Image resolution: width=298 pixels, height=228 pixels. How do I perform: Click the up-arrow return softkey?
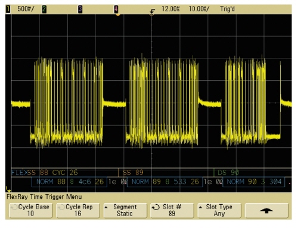(x=266, y=211)
